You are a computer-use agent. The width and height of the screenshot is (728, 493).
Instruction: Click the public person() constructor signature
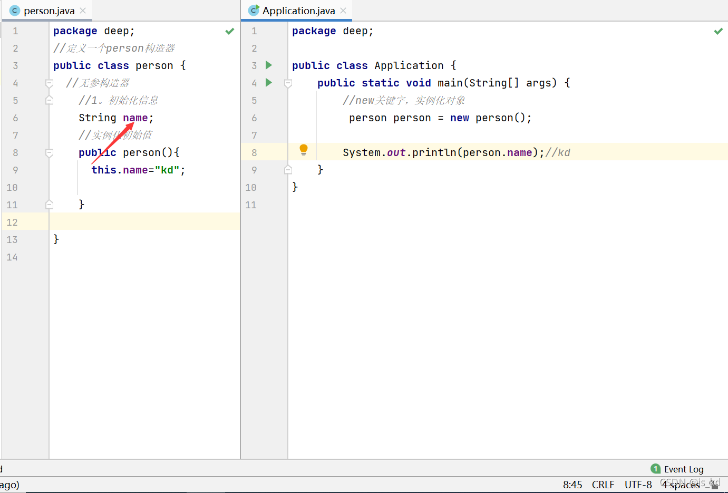(x=129, y=152)
